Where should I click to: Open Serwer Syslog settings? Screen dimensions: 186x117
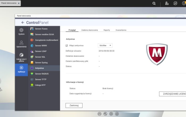(x=44, y=63)
